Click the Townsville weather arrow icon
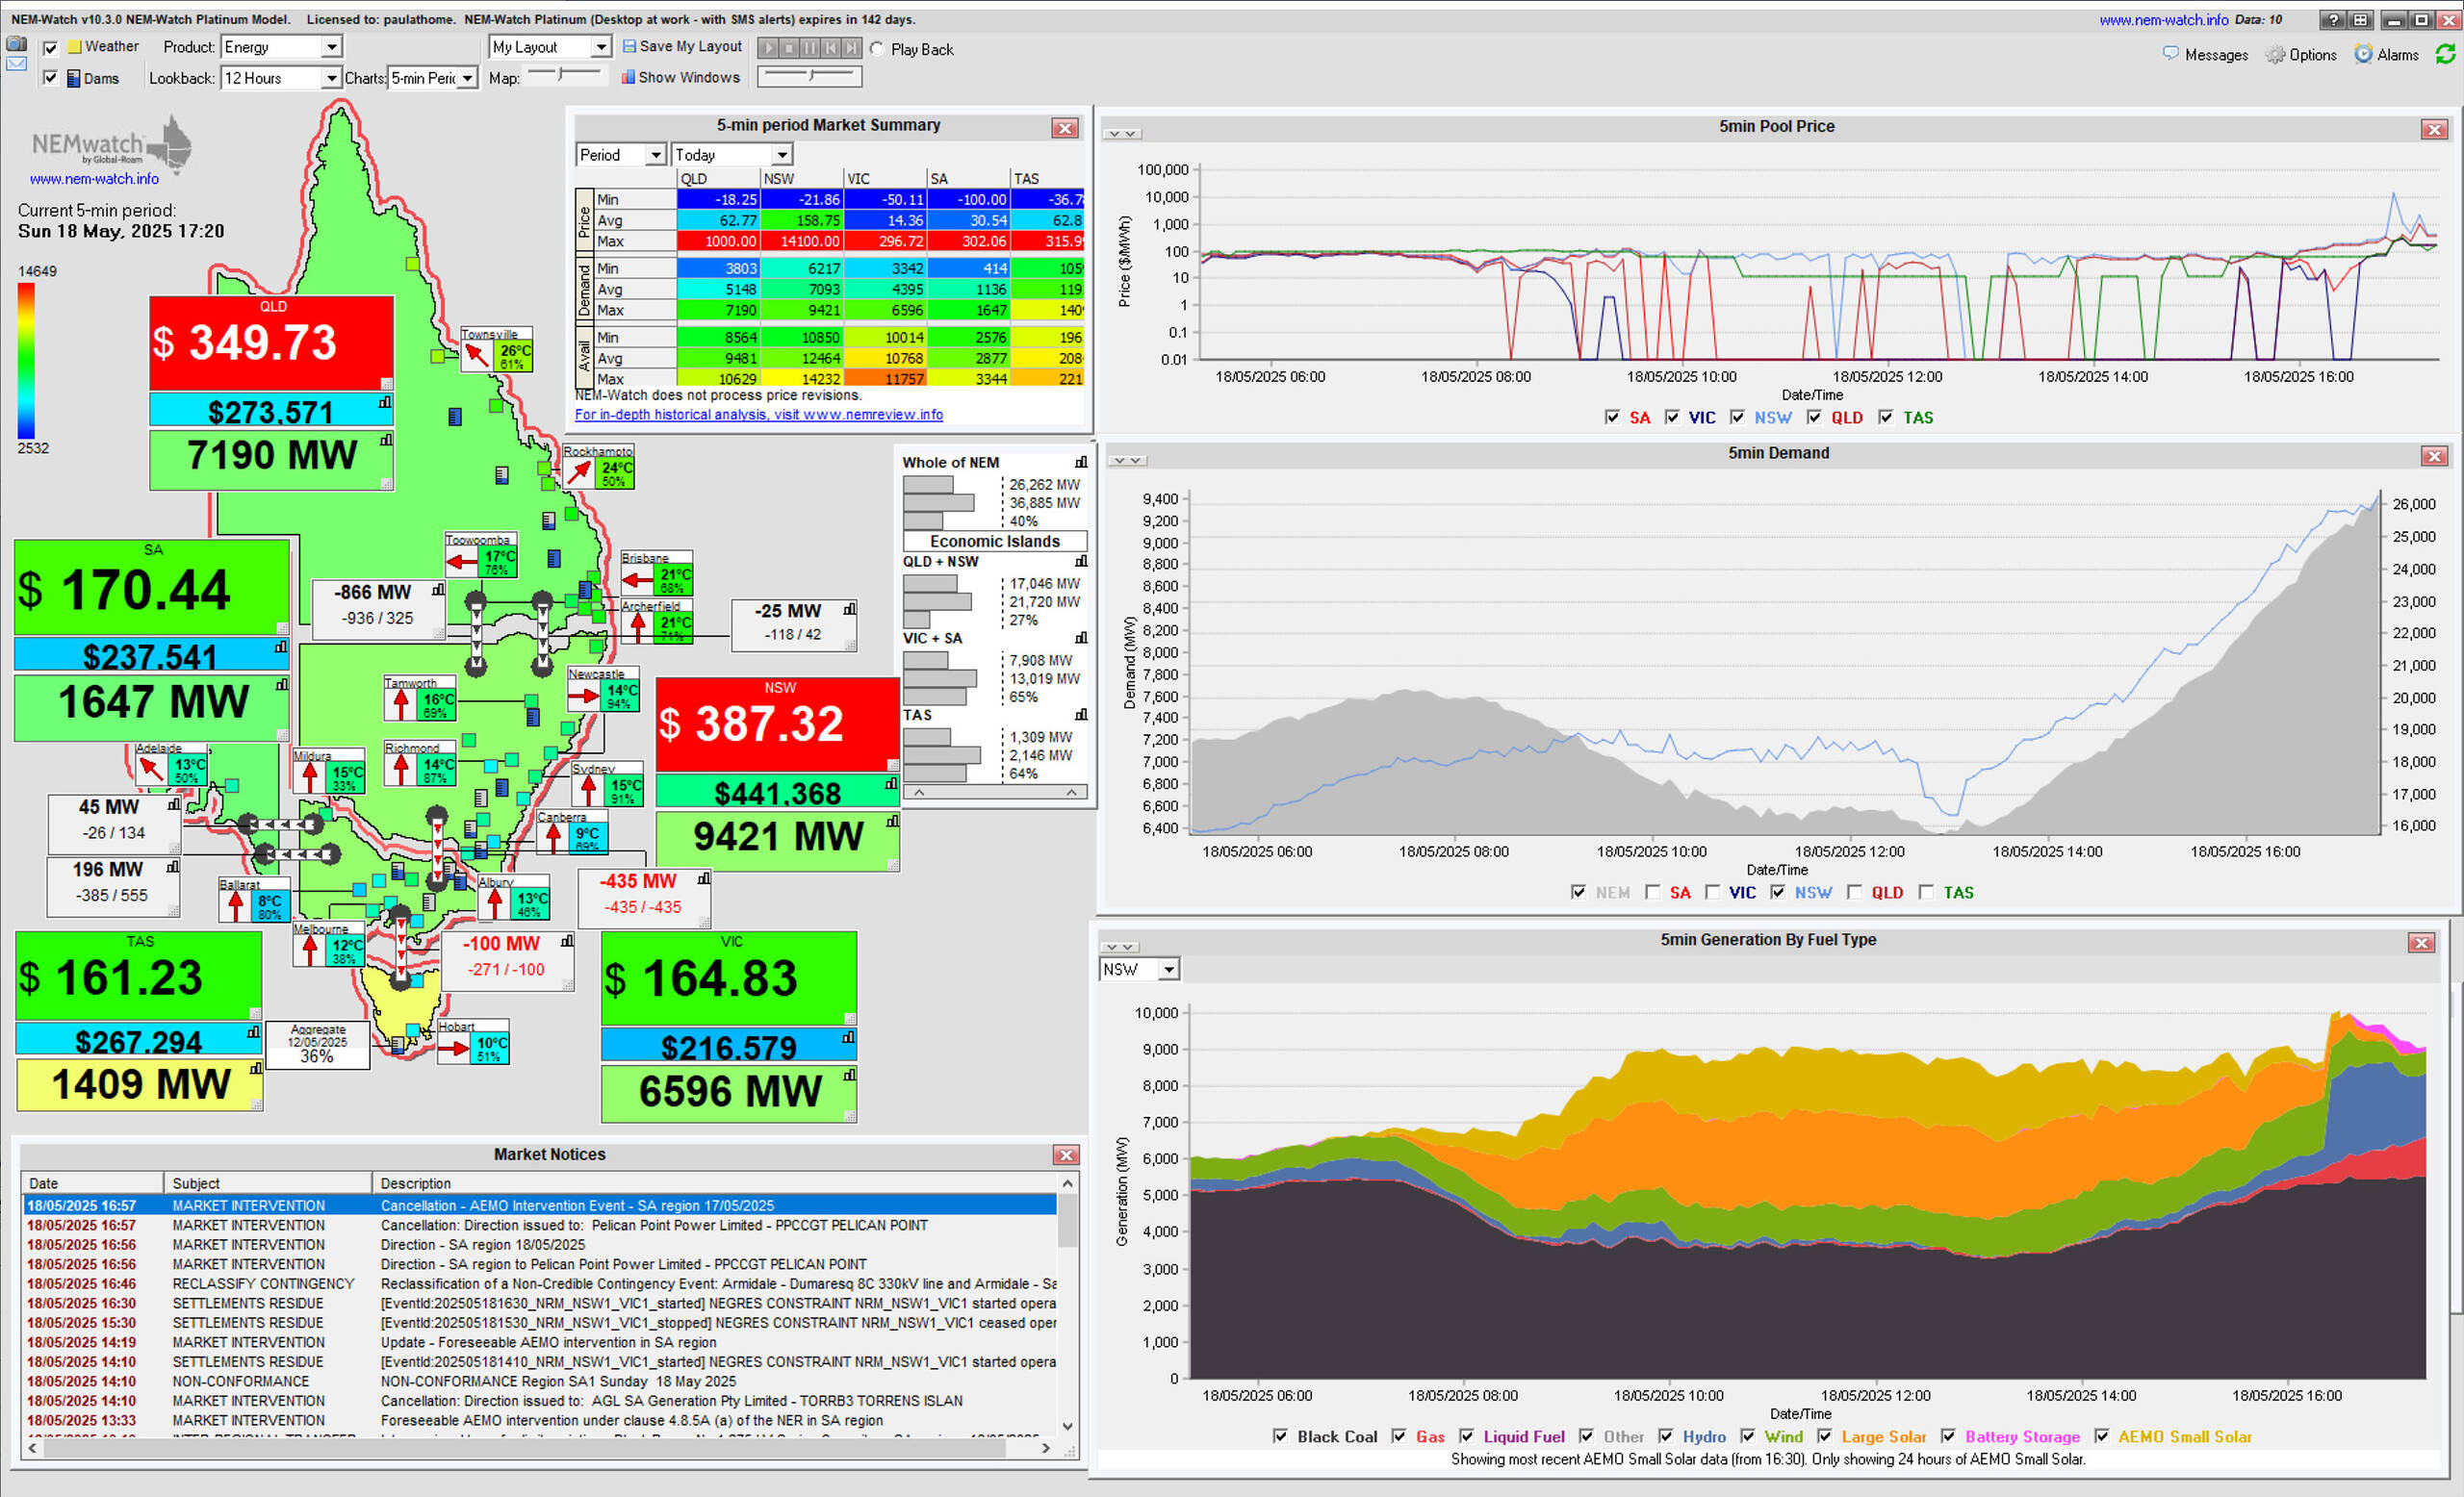The image size is (2464, 1497). 477,355
